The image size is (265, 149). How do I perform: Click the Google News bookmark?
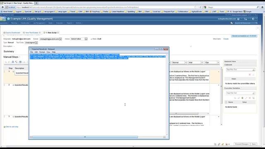coord(236,12)
